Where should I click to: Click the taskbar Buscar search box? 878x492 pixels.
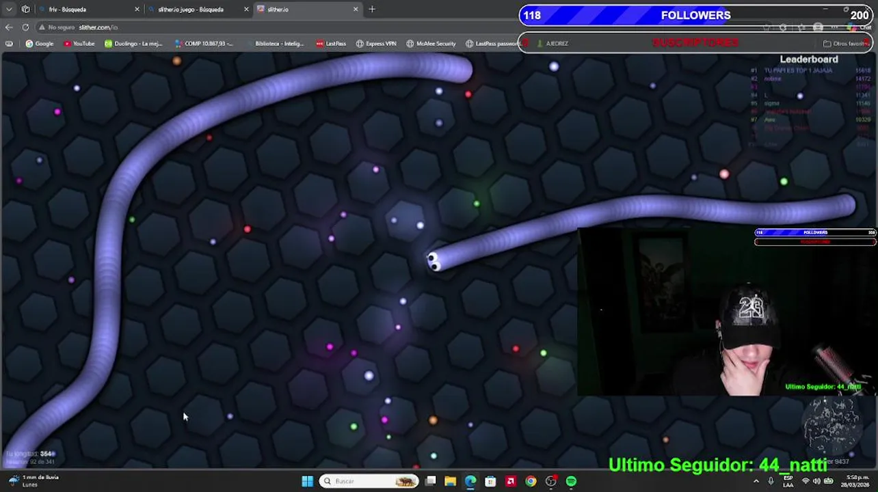(x=369, y=481)
